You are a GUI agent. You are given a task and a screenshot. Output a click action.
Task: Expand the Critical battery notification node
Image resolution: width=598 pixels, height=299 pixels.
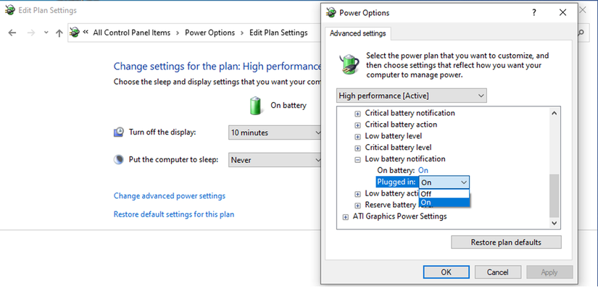[357, 114]
